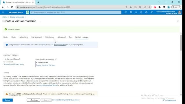
Task: Switch to the Basics tab
Action: [x=6, y=37]
